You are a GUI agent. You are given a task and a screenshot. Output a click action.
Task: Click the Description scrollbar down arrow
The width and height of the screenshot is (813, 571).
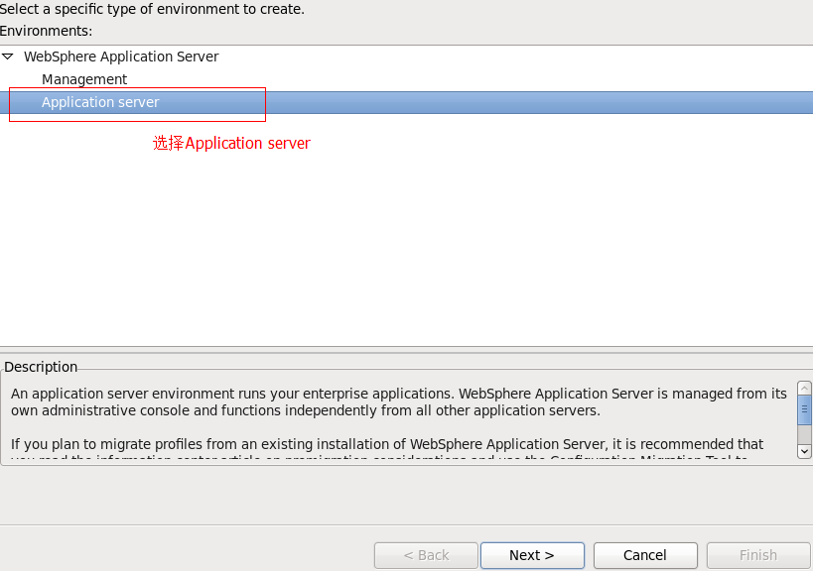804,451
